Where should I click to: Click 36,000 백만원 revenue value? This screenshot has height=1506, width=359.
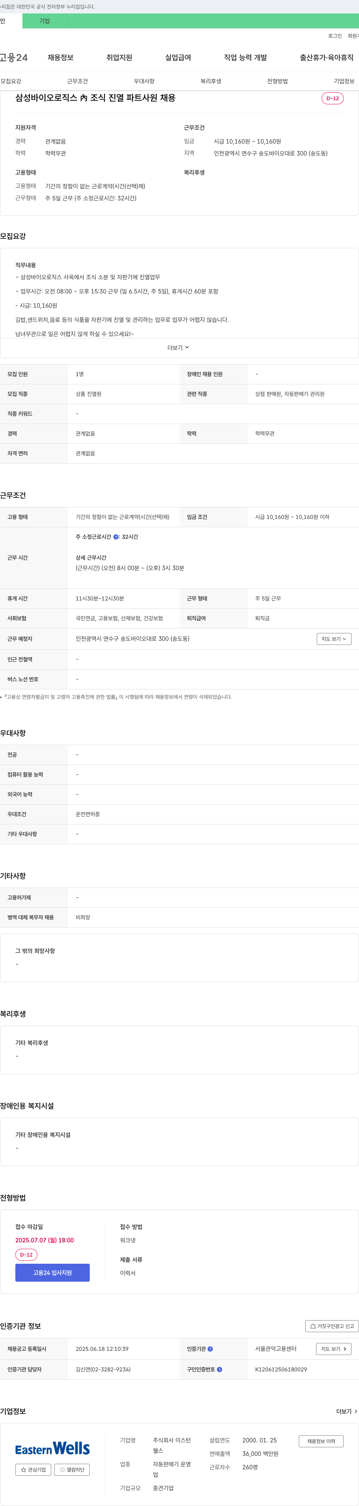[260, 1454]
